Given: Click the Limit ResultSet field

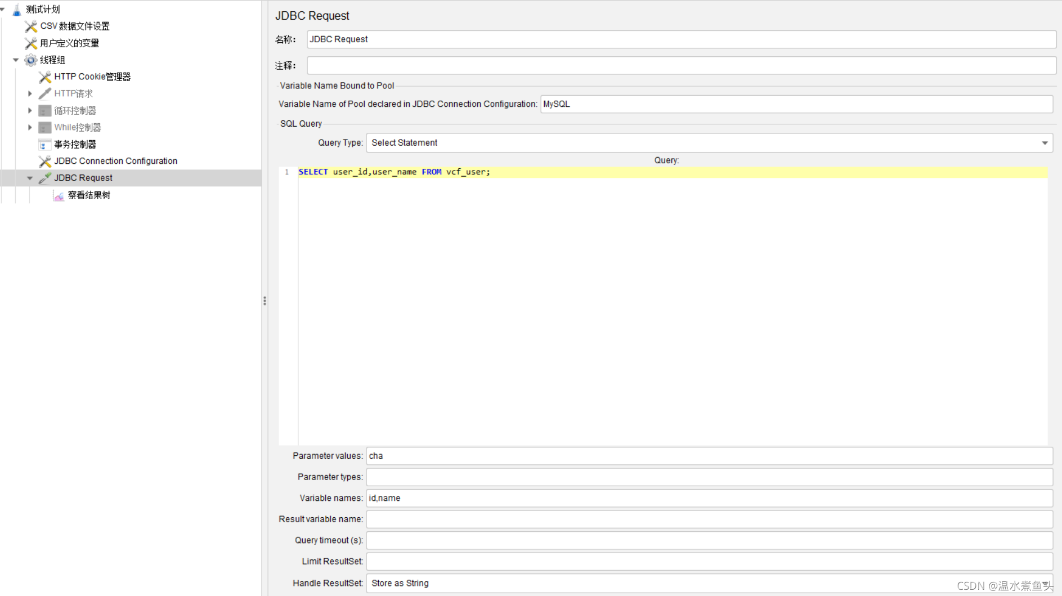Looking at the screenshot, I should coord(709,562).
